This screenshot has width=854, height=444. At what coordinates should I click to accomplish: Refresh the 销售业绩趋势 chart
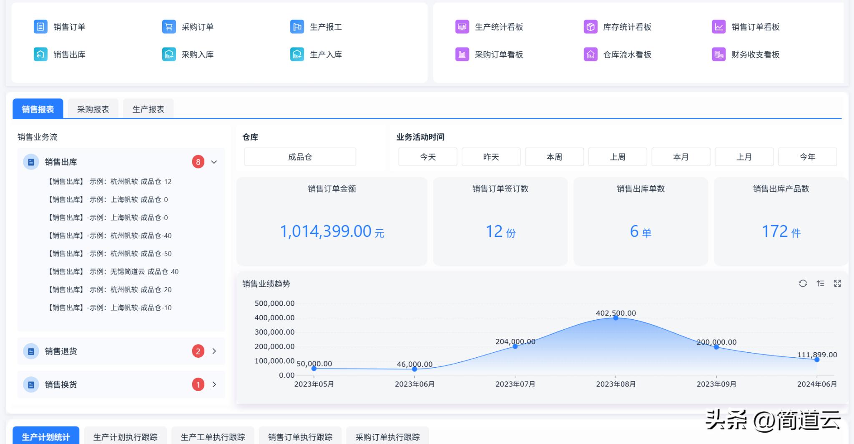pyautogui.click(x=803, y=283)
